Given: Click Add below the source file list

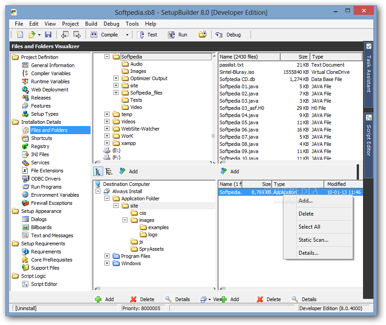Looking at the screenshot, I should coord(230,171).
